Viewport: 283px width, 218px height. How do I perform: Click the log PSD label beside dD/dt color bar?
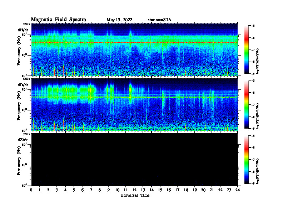pyautogui.click(x=258, y=116)
